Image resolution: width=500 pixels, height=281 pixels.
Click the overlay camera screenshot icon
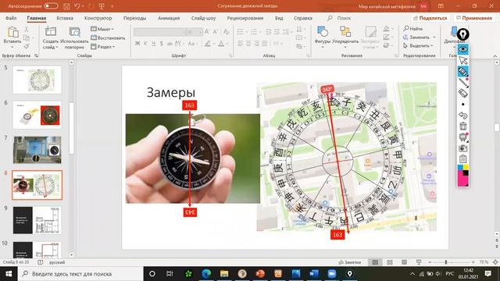[x=463, y=148]
